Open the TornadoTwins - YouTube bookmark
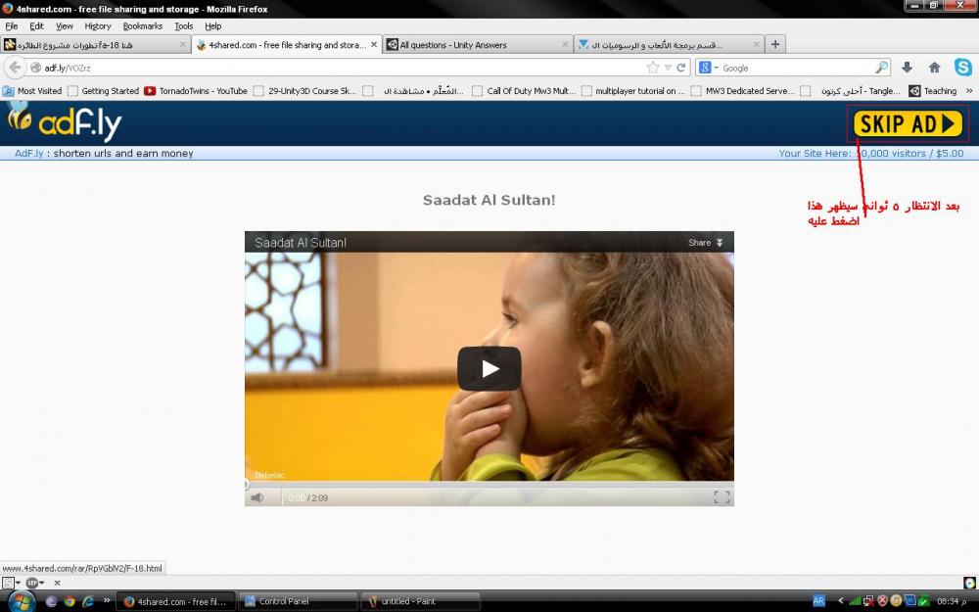Image resolution: width=979 pixels, height=612 pixels. [196, 91]
